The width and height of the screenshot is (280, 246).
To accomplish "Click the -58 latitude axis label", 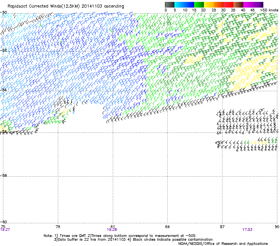I will pyautogui.click(x=3, y=176).
